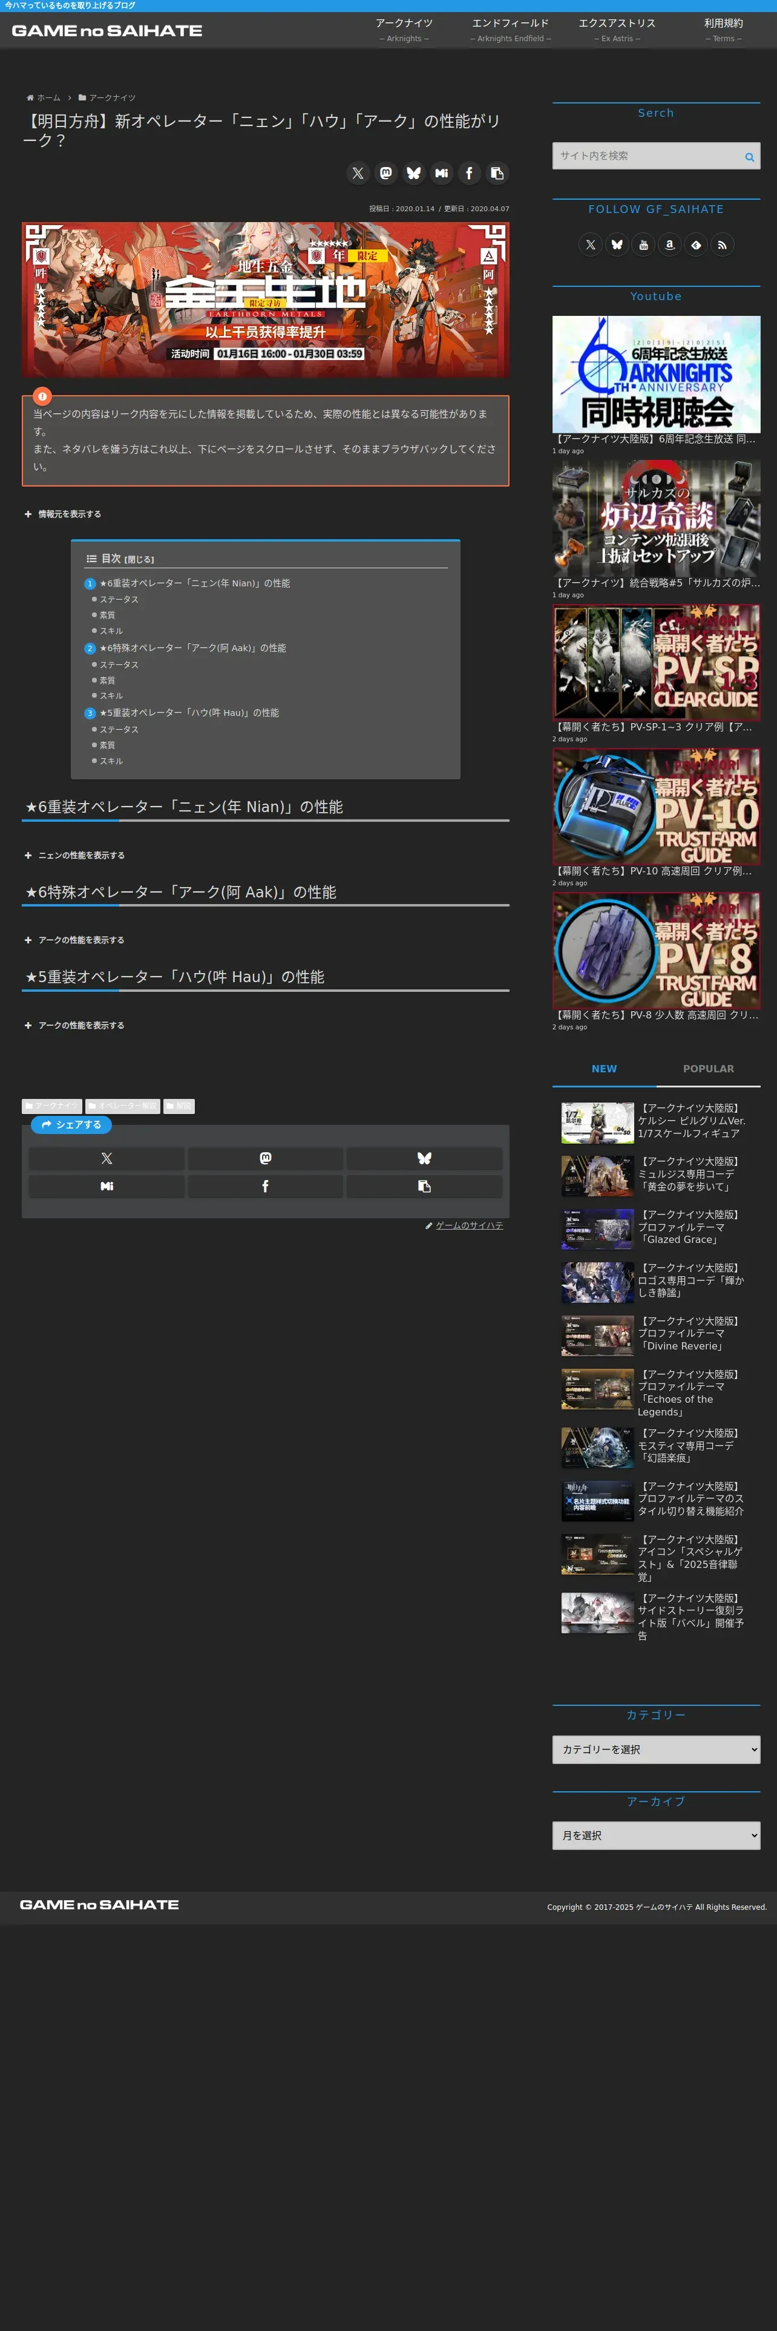This screenshot has width=777, height=2331.
Task: Click the ゲームのサイハテ author link
Action: (x=470, y=1226)
